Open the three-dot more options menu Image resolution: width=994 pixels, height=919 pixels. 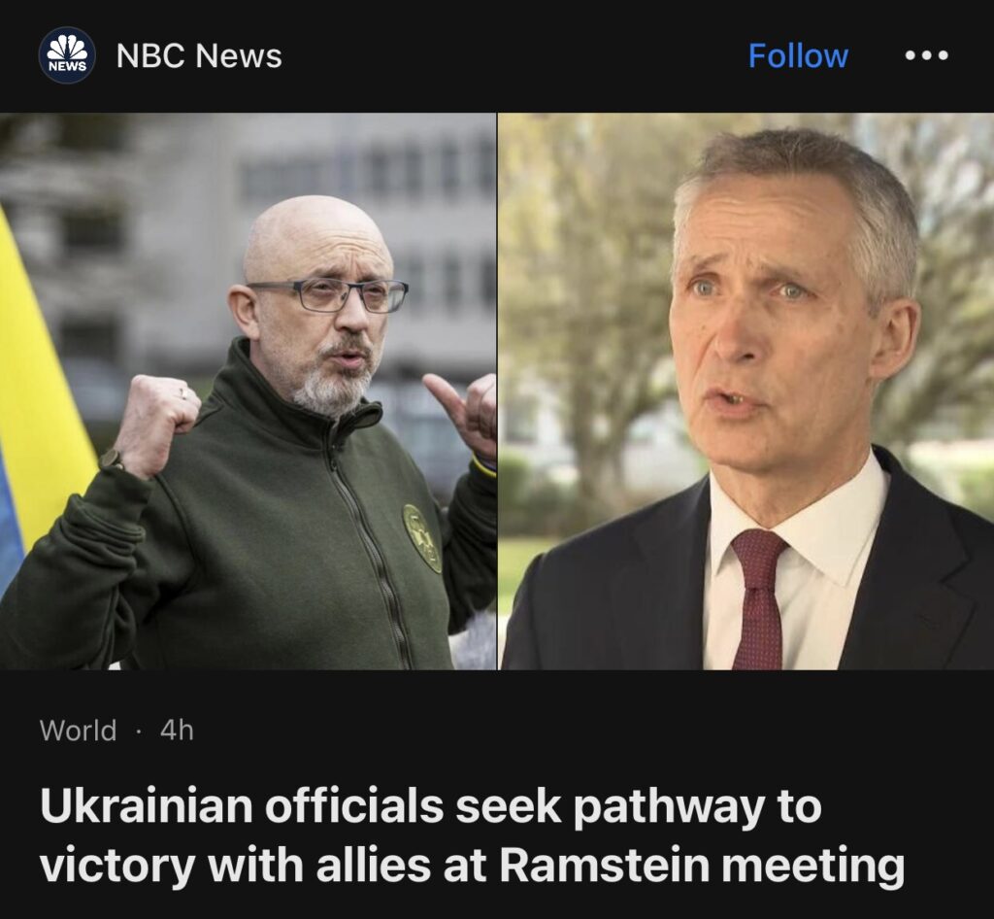(926, 55)
